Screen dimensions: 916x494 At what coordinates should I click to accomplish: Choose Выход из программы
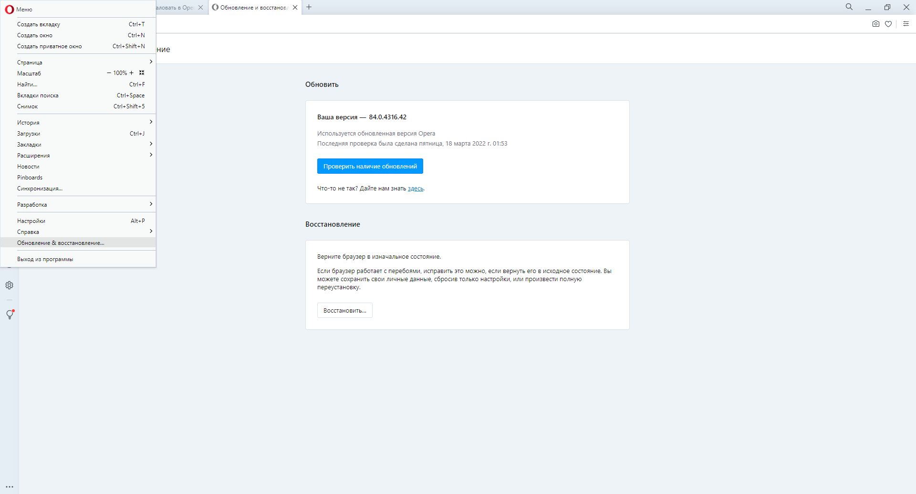78,259
